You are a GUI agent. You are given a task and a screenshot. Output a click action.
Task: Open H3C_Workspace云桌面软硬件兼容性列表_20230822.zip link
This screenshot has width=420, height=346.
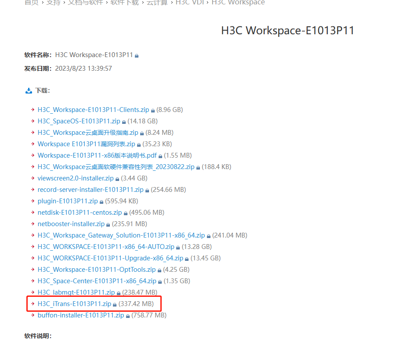(116, 167)
